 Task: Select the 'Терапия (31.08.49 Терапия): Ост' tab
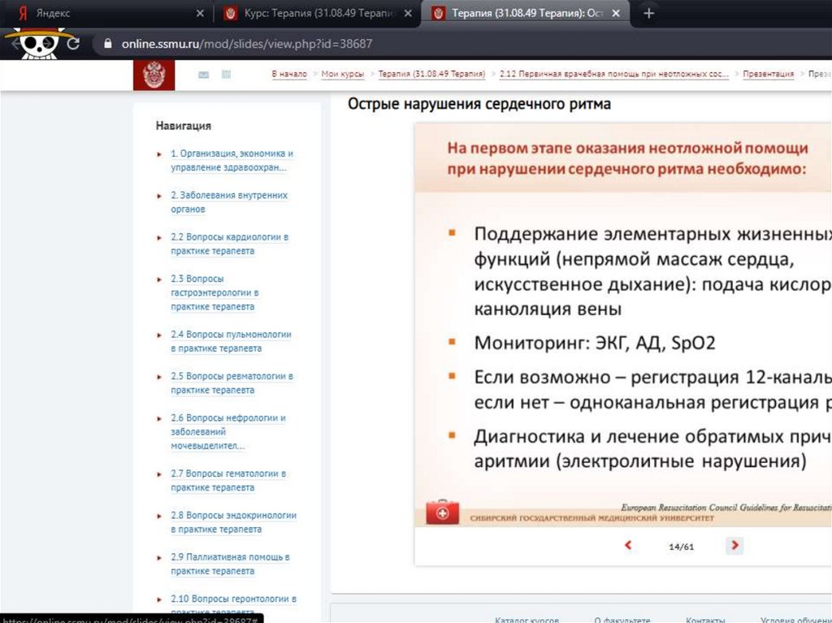click(526, 13)
